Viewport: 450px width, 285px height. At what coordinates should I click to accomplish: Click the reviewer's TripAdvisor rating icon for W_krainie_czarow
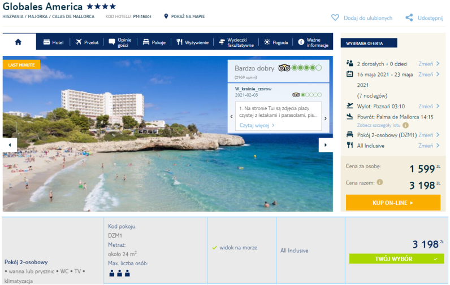point(296,95)
